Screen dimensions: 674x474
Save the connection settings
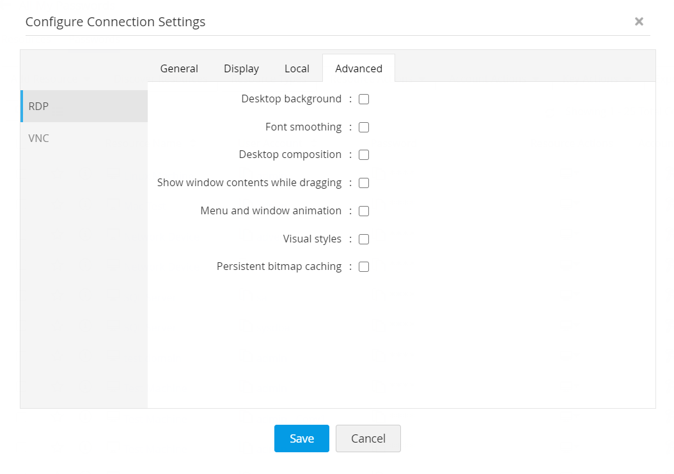tap(301, 438)
